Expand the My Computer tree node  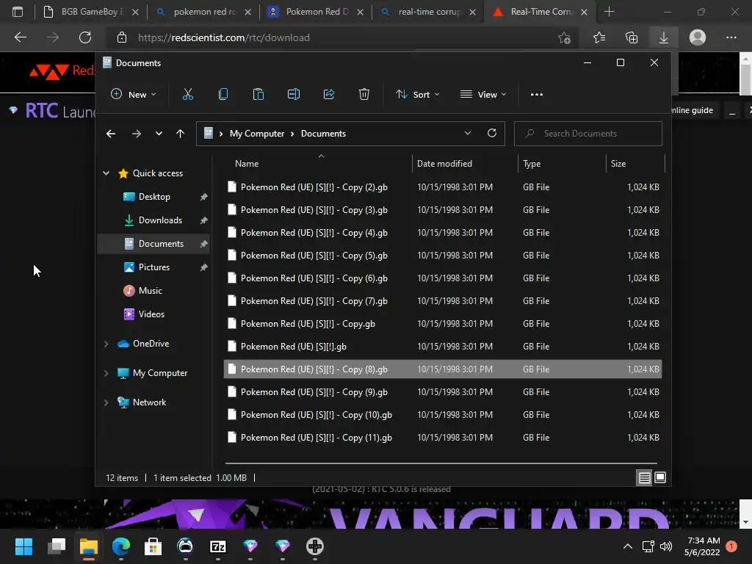(106, 373)
